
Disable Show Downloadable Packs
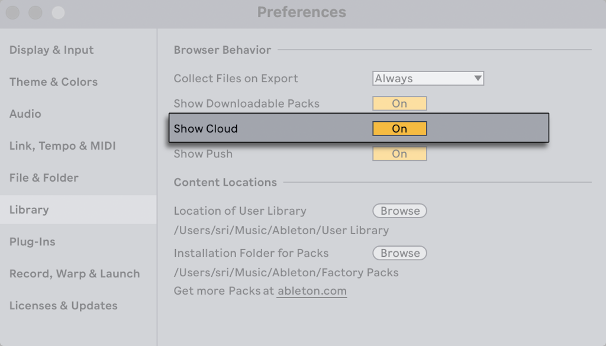click(x=399, y=104)
